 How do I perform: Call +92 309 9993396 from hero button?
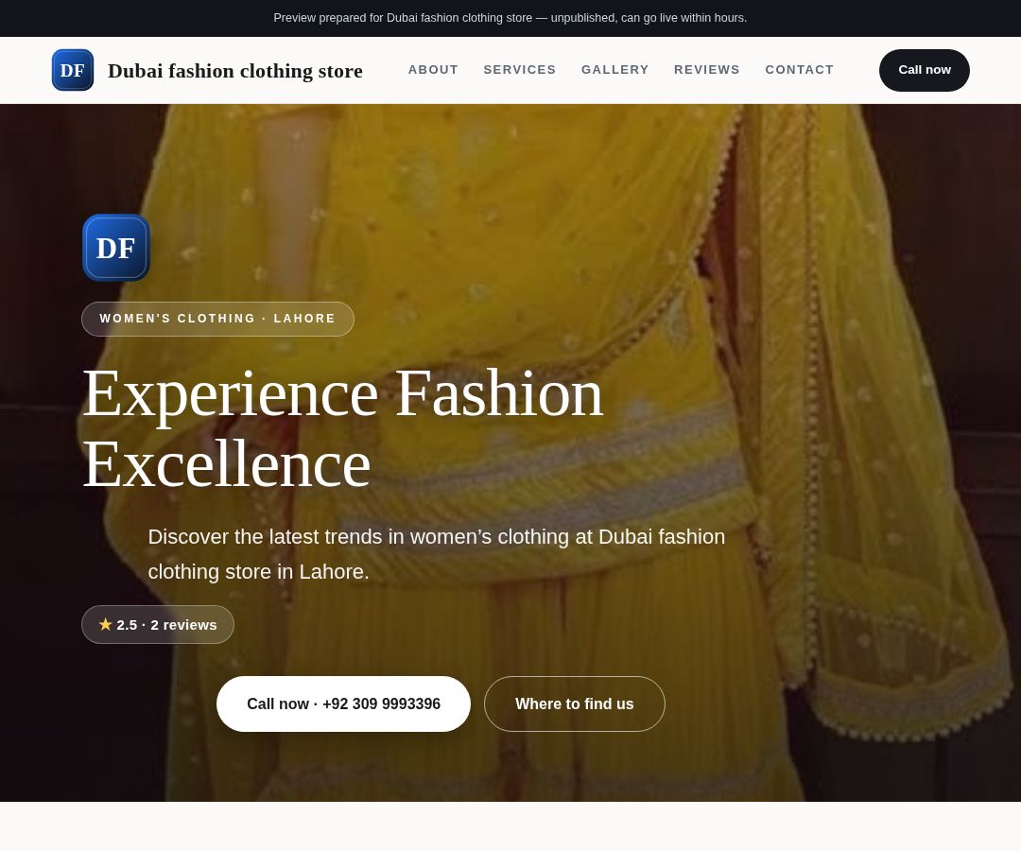click(x=343, y=703)
